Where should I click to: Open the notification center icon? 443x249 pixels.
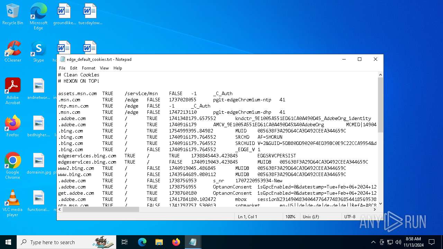(x=432, y=242)
